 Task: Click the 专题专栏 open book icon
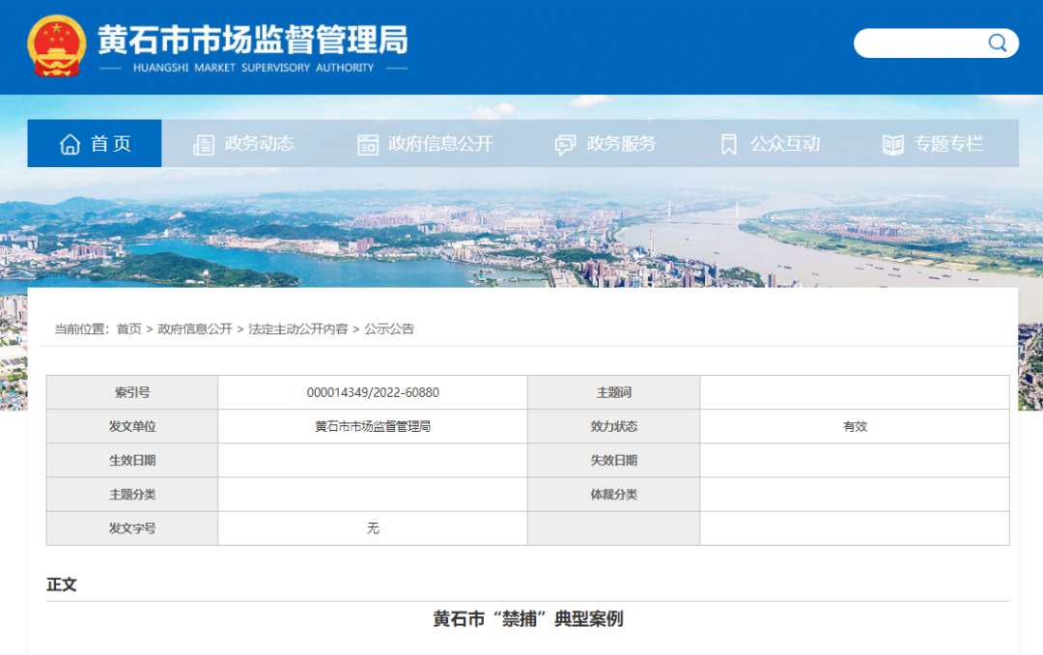[893, 145]
